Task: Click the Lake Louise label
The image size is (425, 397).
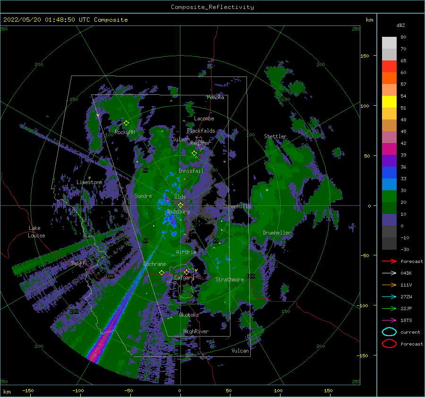Action: pyautogui.click(x=36, y=232)
